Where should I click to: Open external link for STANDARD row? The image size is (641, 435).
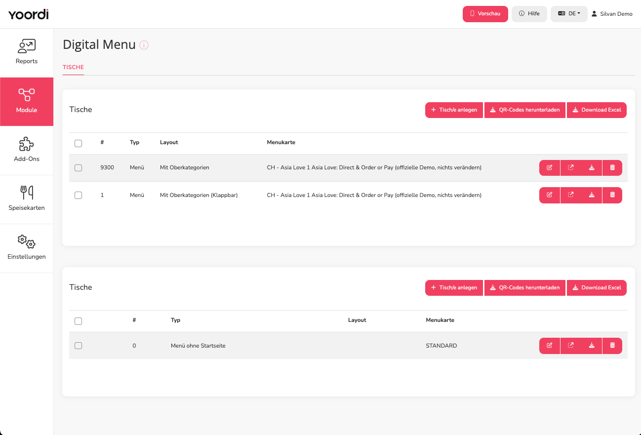click(x=571, y=346)
